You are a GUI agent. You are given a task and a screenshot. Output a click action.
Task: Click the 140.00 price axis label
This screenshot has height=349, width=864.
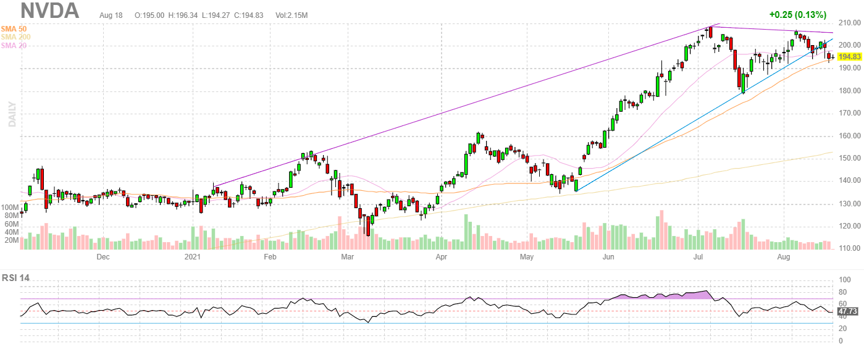tap(849, 181)
